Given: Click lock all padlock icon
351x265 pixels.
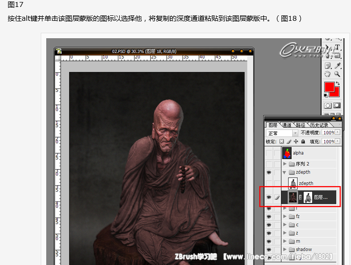Looking at the screenshot, I should point(303,141).
